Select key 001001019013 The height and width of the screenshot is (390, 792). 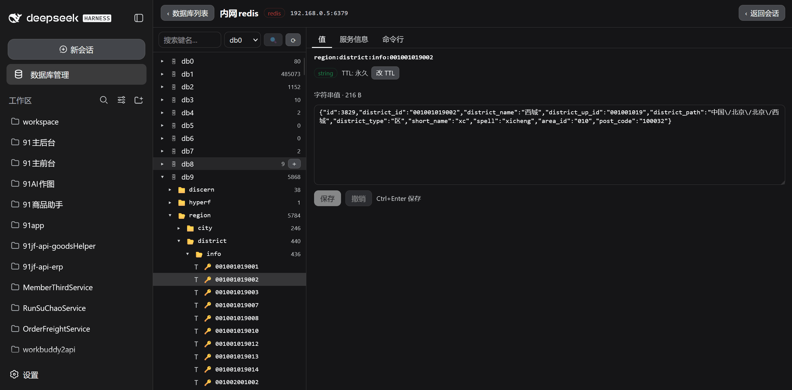(230, 357)
